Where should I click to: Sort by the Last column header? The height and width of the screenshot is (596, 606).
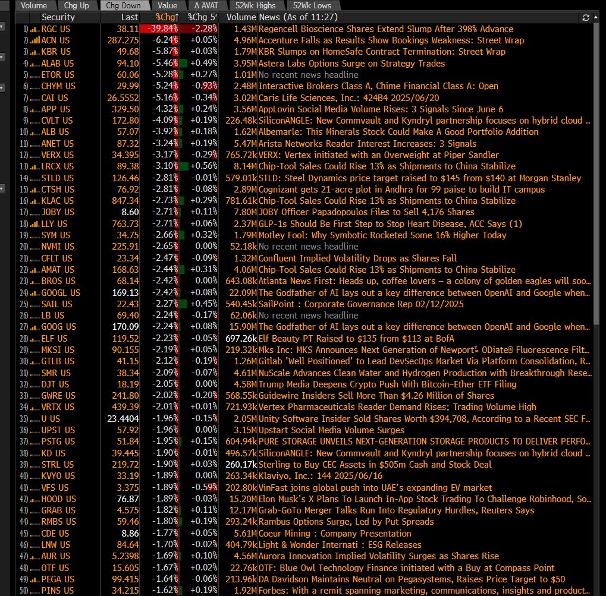tap(130, 17)
